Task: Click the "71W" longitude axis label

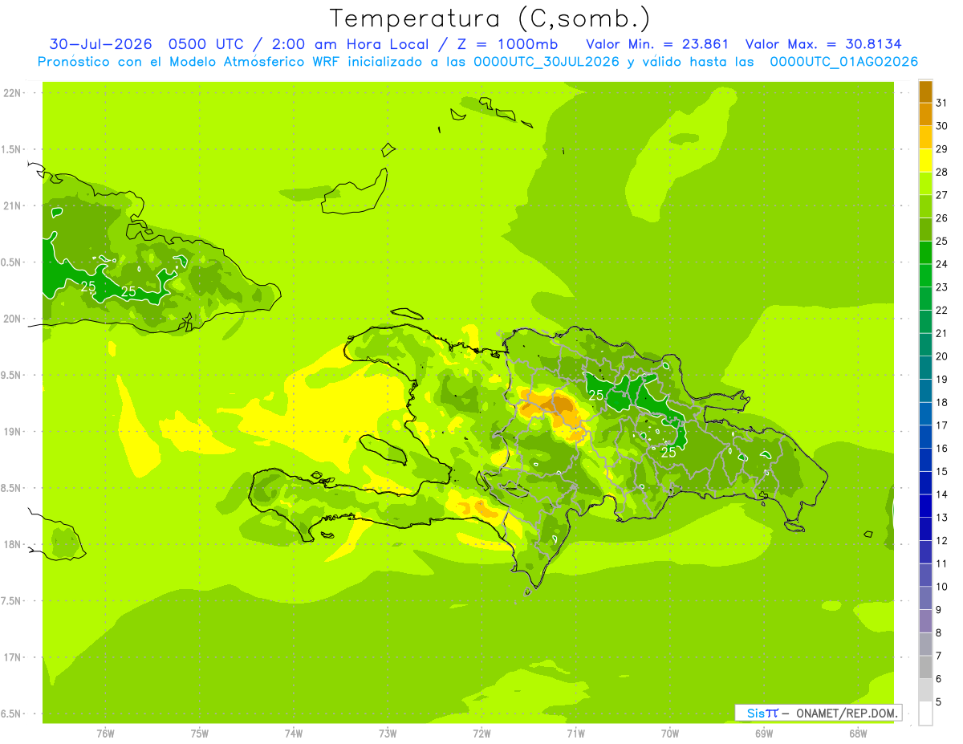Action: [x=575, y=734]
